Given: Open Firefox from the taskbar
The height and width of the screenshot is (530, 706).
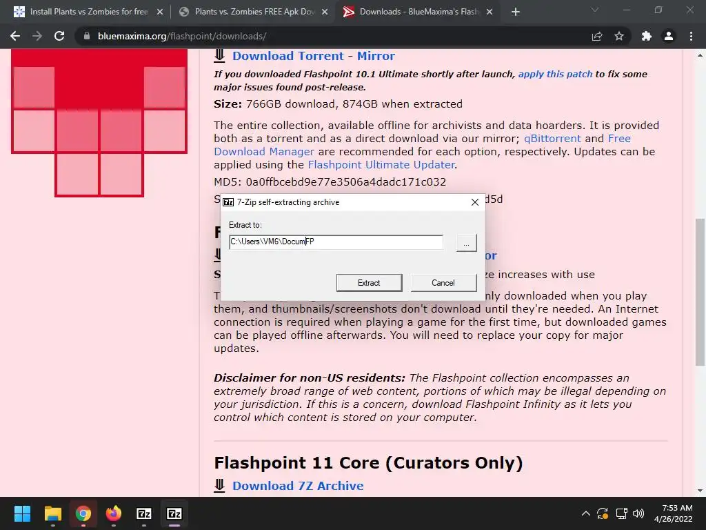Looking at the screenshot, I should [x=114, y=513].
